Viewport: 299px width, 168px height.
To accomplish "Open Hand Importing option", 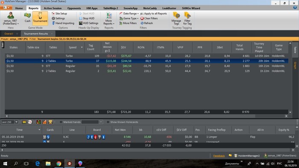I will (63, 23).
